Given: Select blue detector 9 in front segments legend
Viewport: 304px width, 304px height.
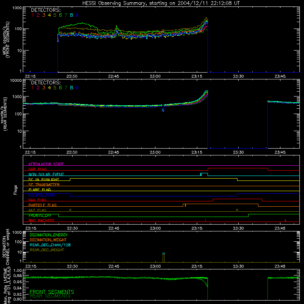Looking at the screenshot, I should click(77, 15).
